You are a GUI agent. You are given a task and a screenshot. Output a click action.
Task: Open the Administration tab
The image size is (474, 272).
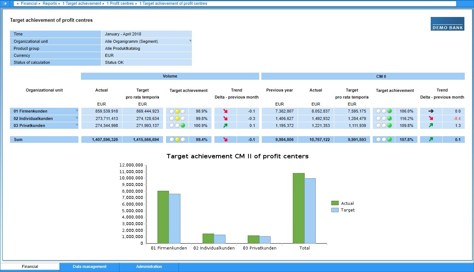(x=149, y=266)
